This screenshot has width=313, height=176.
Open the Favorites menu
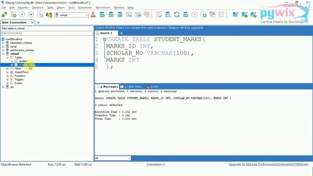(23, 8)
